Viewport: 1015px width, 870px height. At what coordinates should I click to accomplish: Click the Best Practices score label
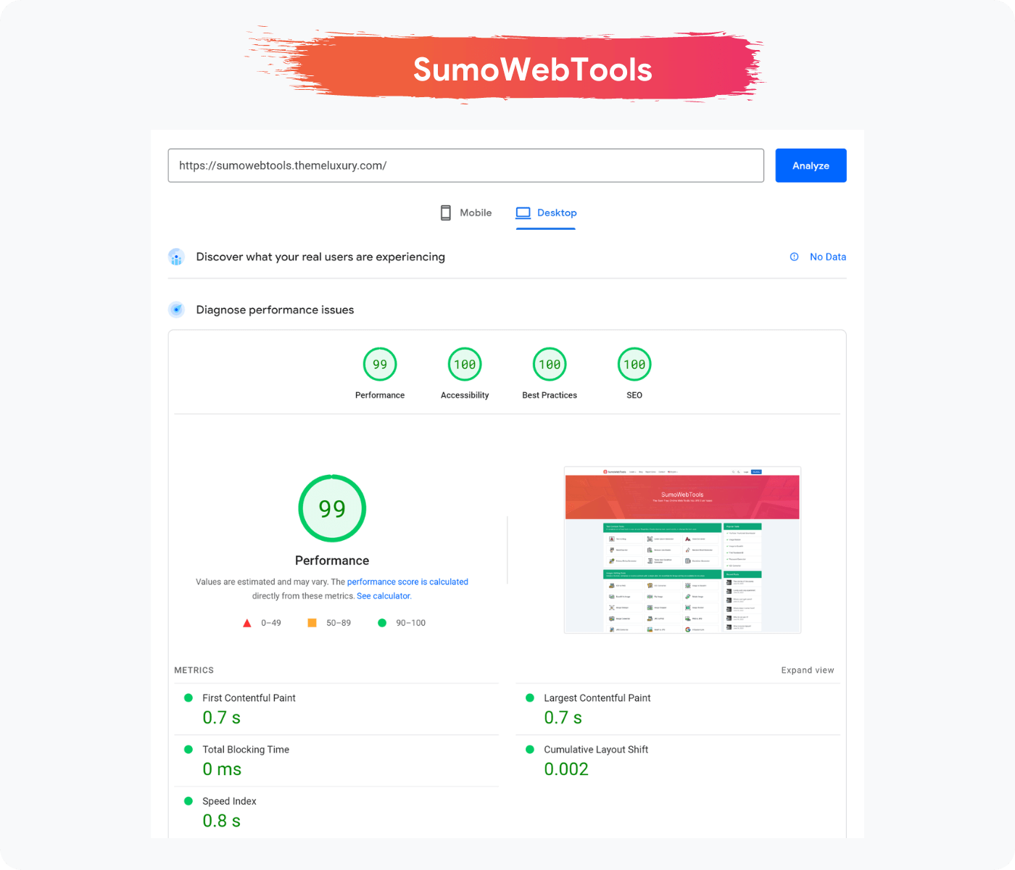[x=550, y=395]
